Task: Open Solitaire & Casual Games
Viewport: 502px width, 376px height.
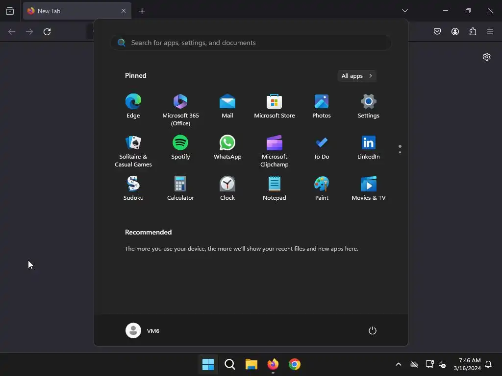Action: point(133,151)
